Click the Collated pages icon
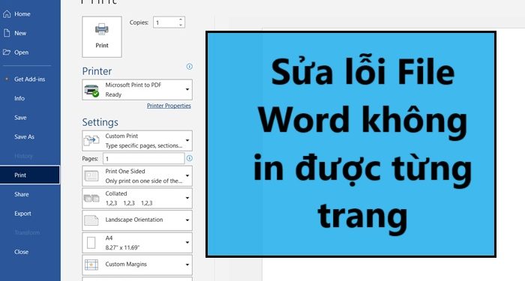525x281 pixels. click(91, 199)
